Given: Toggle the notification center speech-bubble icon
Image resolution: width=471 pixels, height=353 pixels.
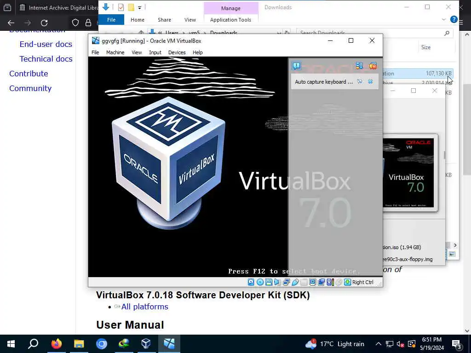Looking at the screenshot, I should 297,66.
